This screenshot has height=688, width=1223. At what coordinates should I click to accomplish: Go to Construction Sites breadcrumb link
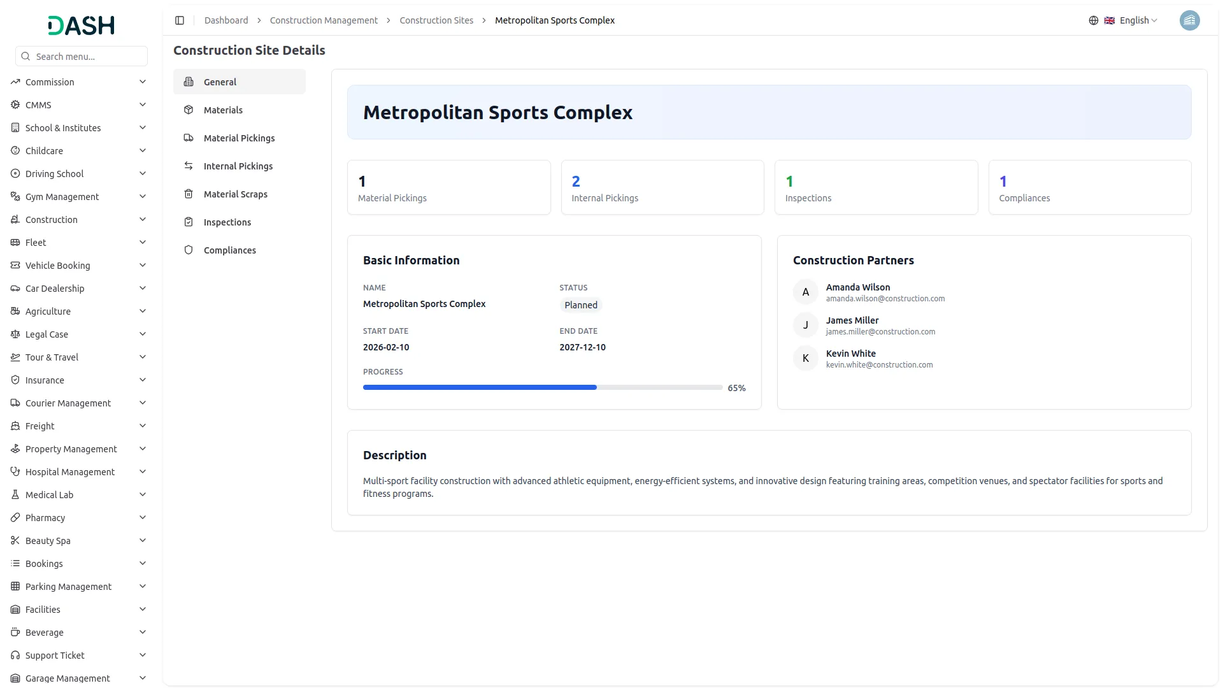[x=436, y=20]
